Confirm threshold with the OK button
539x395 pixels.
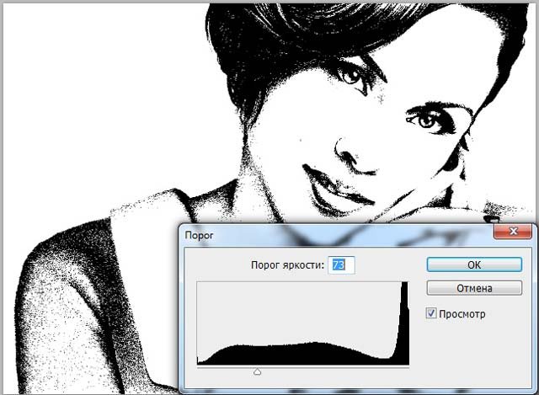click(x=474, y=264)
